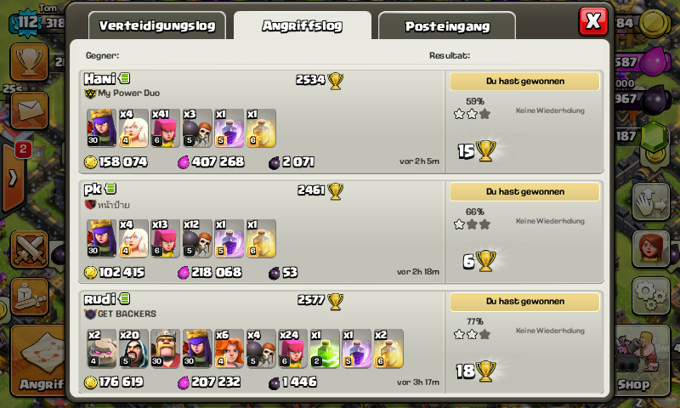Screen dimensions: 680x408
Task: Select the Angriffslog tab
Action: 303,26
